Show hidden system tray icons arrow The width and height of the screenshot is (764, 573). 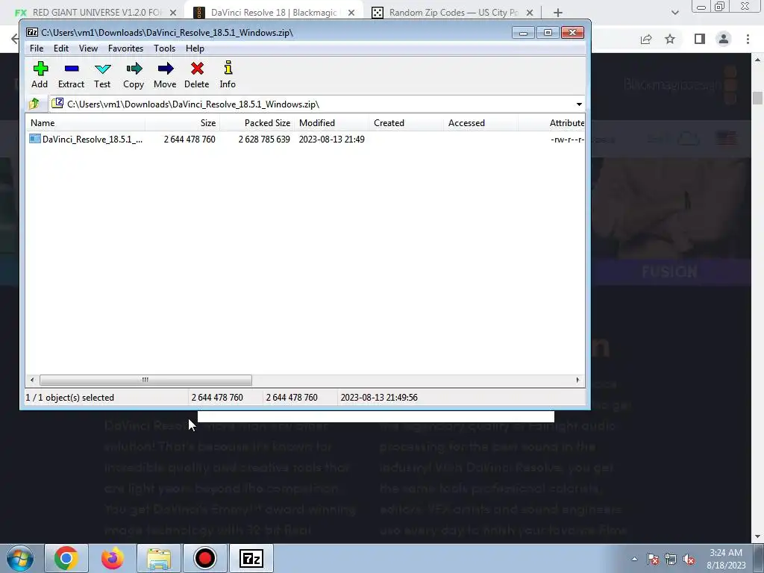coord(634,559)
